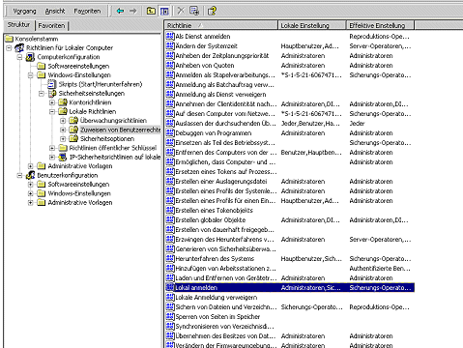The height and width of the screenshot is (348, 463).
Task: Click the policy icon for Herunterfahren des Systems
Action: coord(170,258)
